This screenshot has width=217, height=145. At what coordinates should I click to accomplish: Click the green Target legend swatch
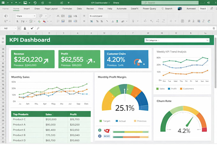point(101,121)
